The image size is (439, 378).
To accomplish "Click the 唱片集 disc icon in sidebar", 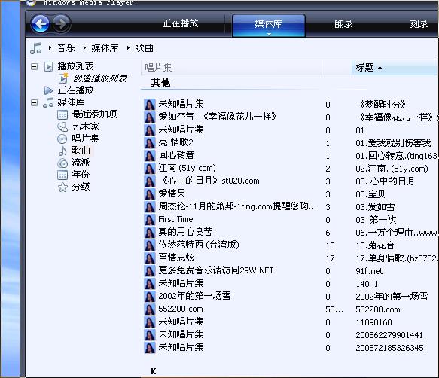I will [62, 139].
